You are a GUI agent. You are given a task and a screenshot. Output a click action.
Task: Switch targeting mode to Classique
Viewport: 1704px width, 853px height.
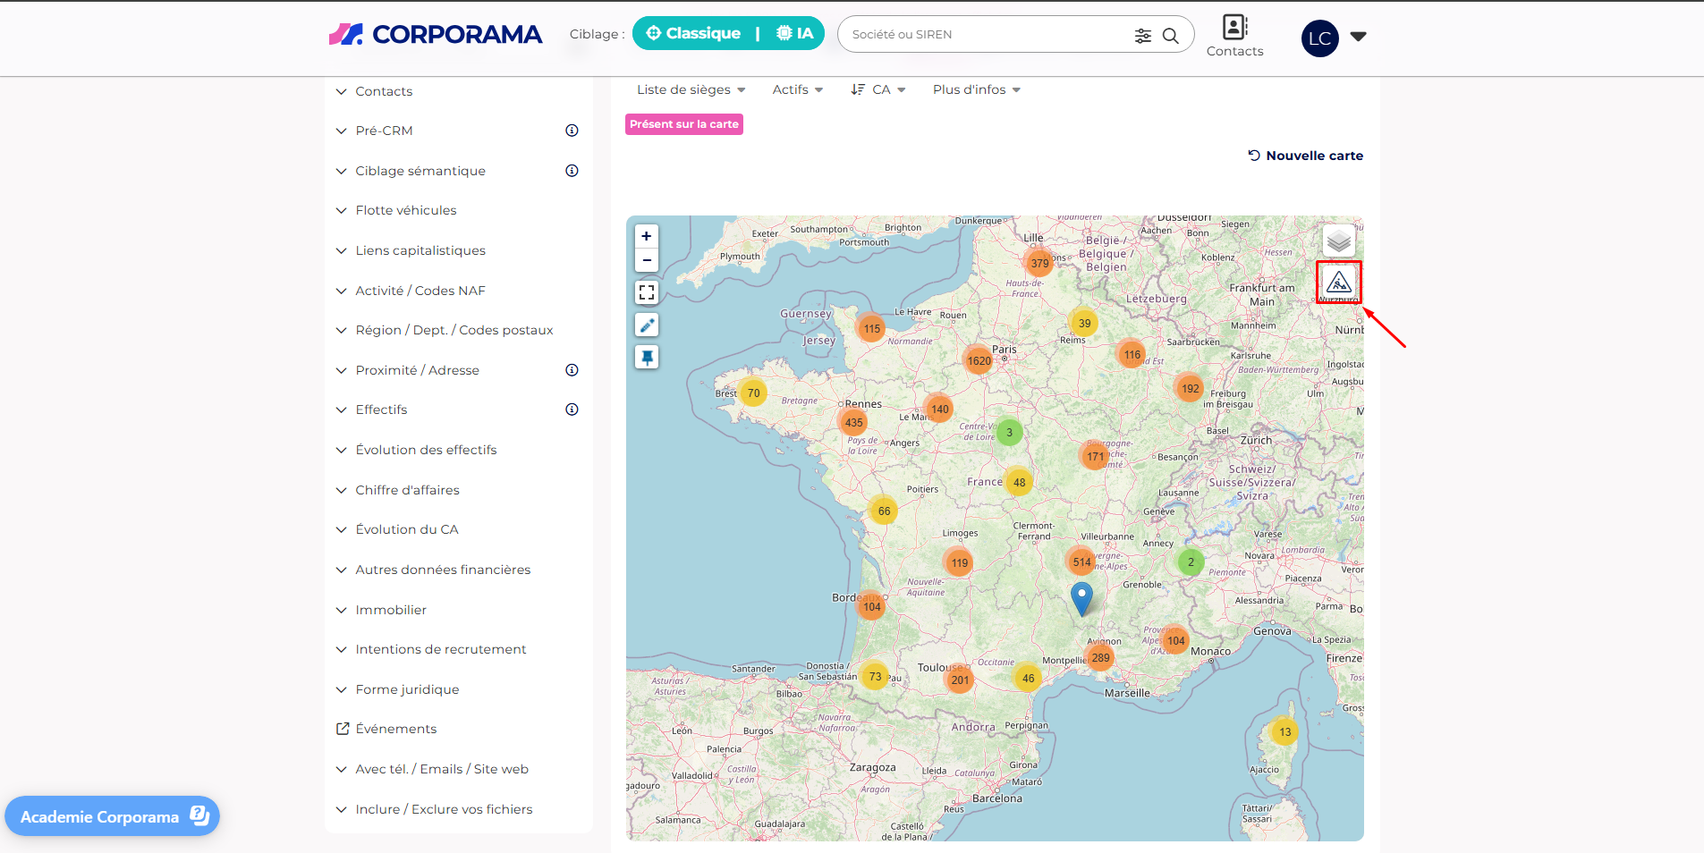[693, 34]
